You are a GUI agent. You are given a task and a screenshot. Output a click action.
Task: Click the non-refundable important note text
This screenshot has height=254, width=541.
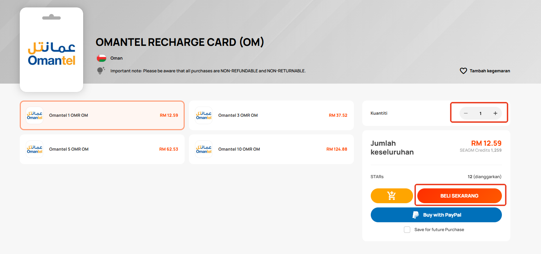tap(208, 71)
